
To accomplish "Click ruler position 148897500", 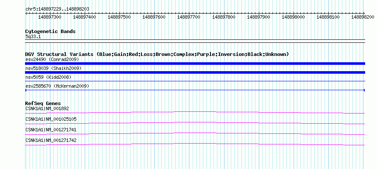I will 119,17.
